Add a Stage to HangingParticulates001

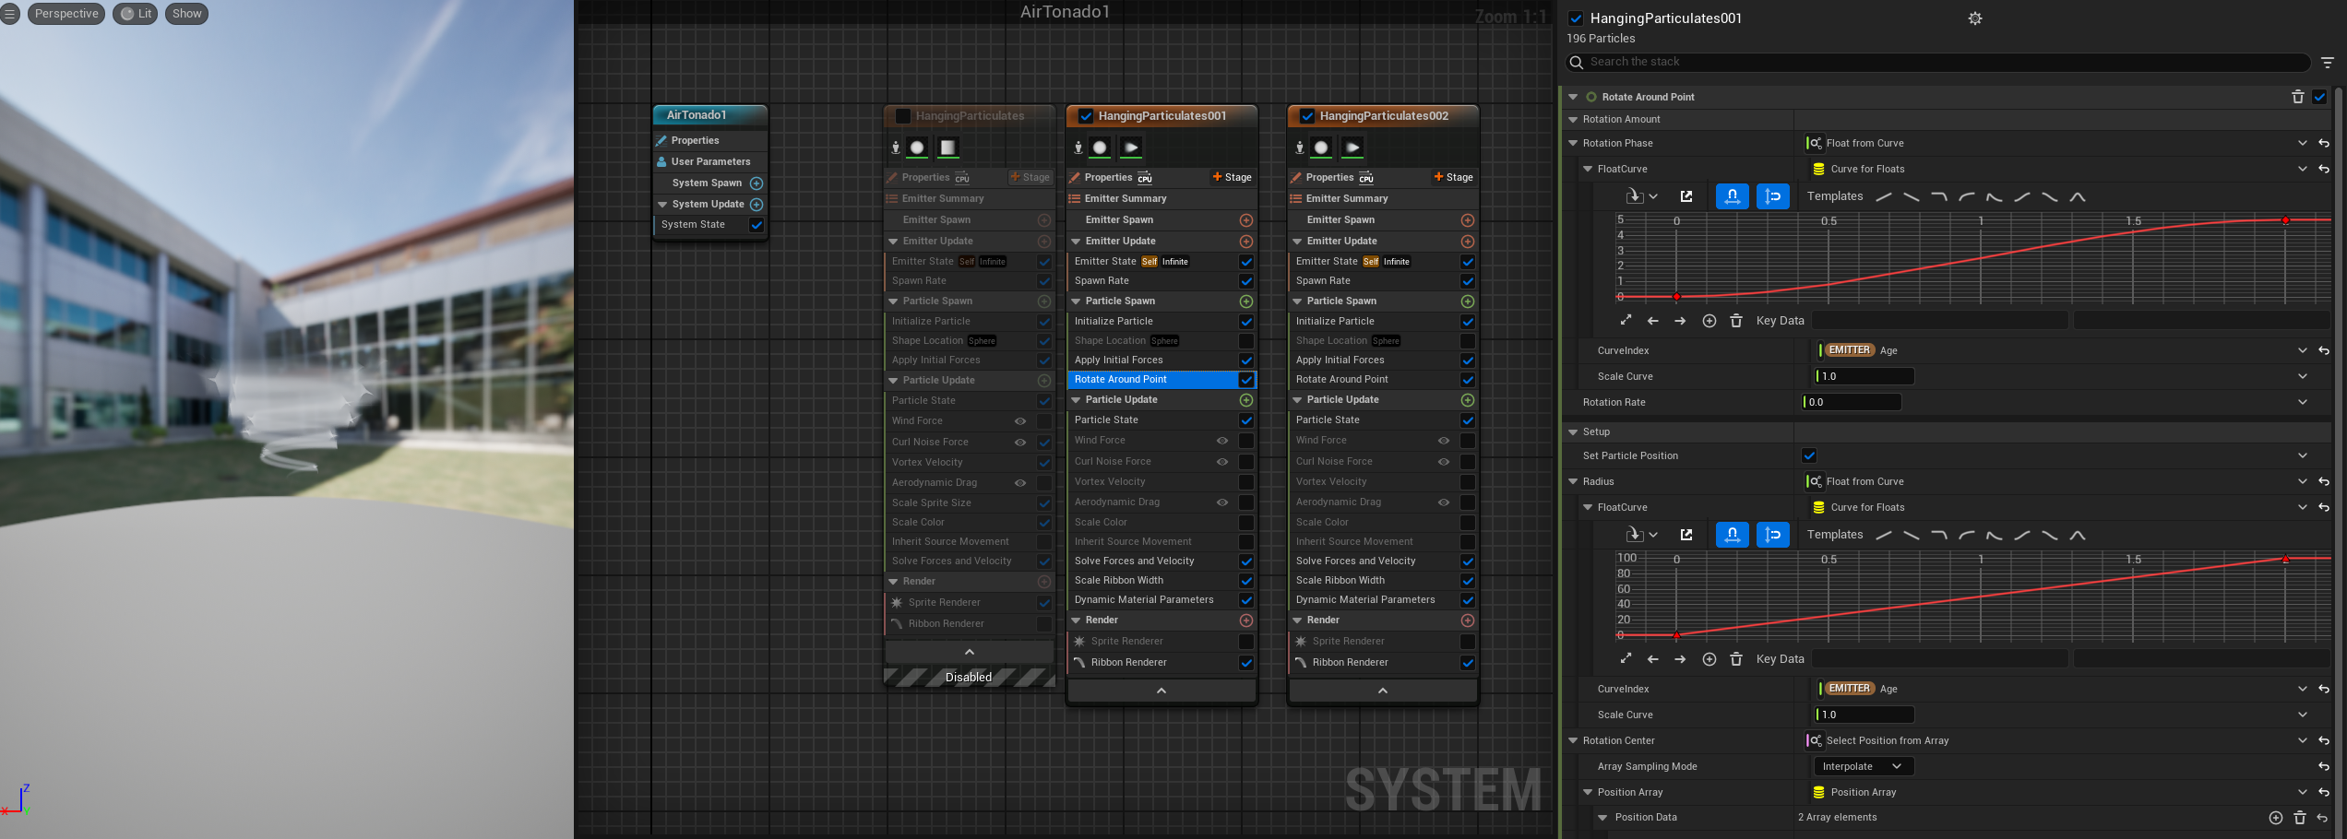coord(1232,177)
